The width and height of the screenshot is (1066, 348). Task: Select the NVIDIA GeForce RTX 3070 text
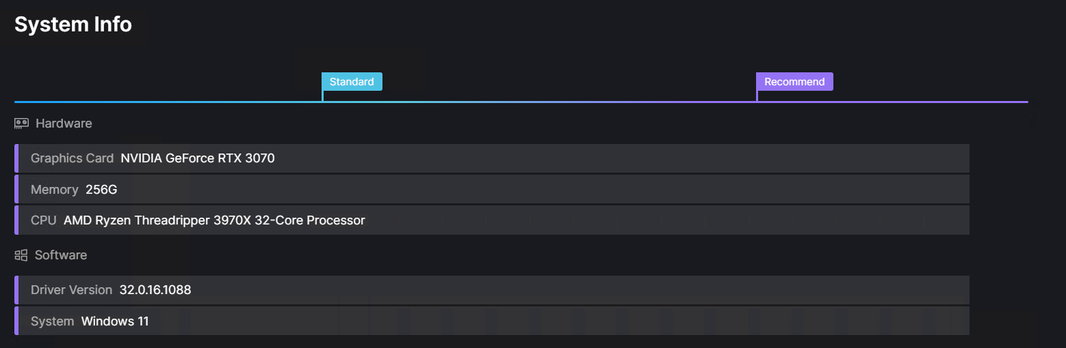(198, 158)
